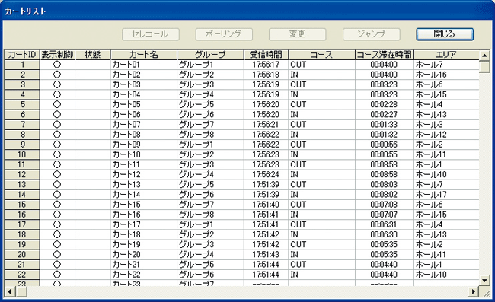Click the horizontal scrollbar right arrow
The width and height of the screenshot is (495, 302).
473,291
